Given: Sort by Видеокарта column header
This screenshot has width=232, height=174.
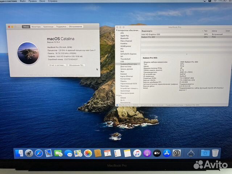Looking at the screenshot, I should (x=172, y=31).
